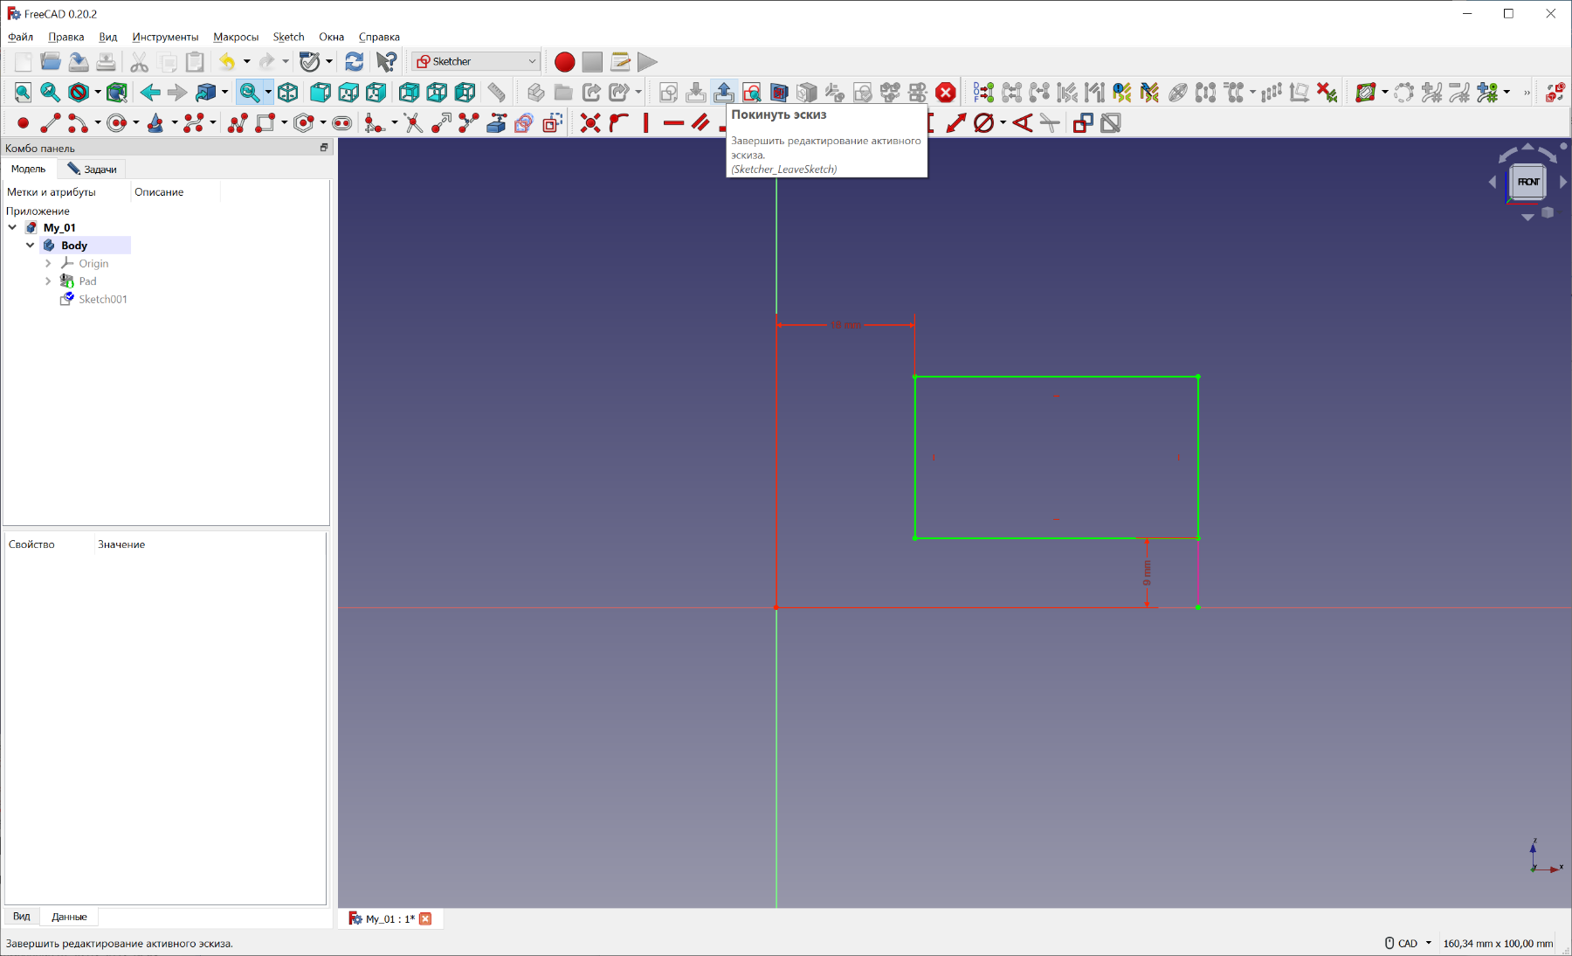The image size is (1572, 956).
Task: Open the rectangle tools dropdown arrow
Action: click(x=284, y=123)
